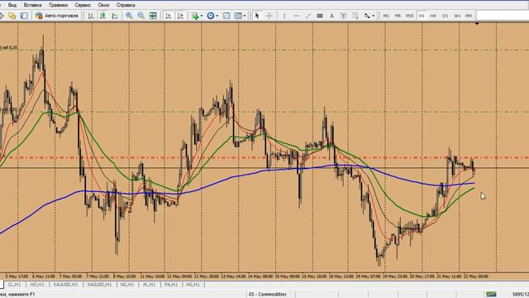Select the text A tool
This screenshot has height=298, width=529.
point(331,16)
